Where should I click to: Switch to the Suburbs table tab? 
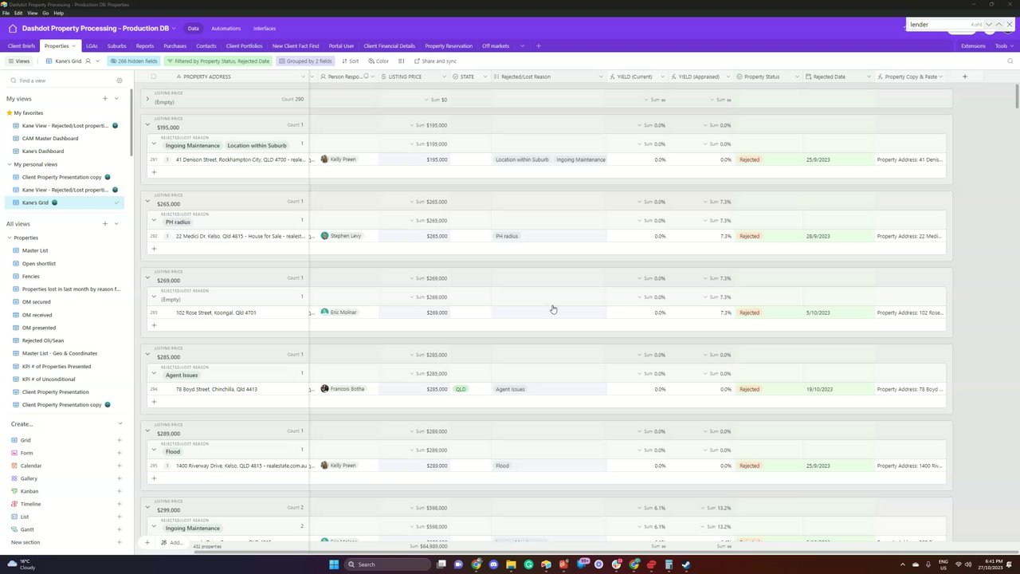[x=116, y=46]
